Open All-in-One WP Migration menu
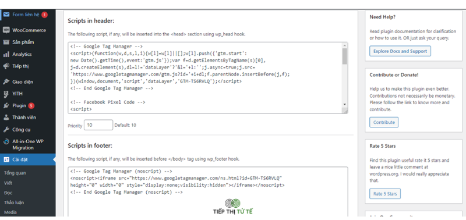Image resolution: width=466 pixels, height=220 pixels. click(27, 144)
